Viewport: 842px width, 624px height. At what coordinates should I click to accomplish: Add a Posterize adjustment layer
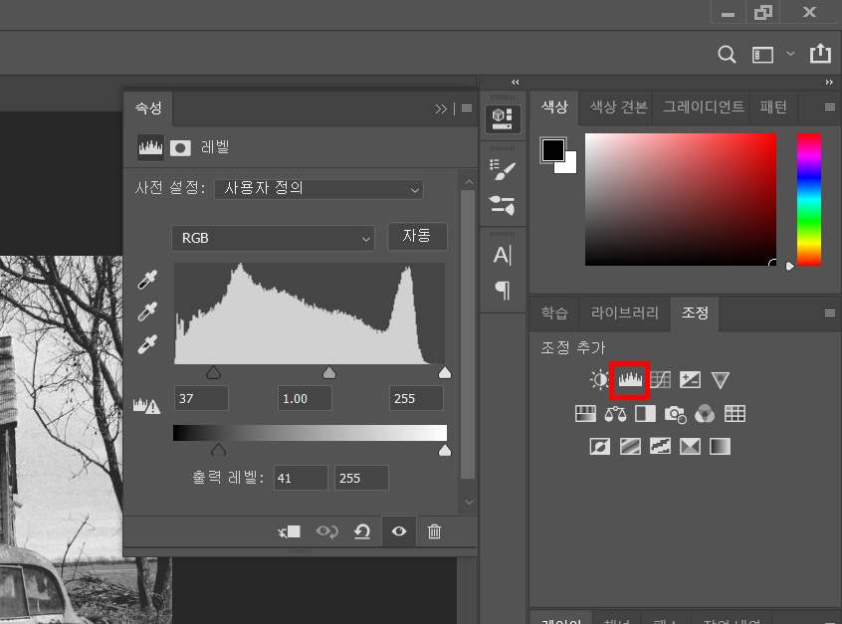click(x=630, y=447)
